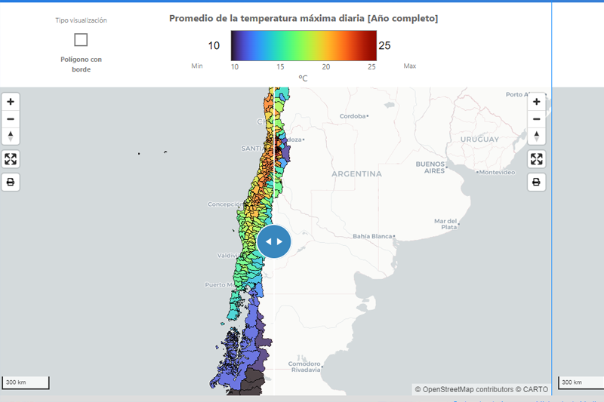Print the left map view

coord(11,182)
